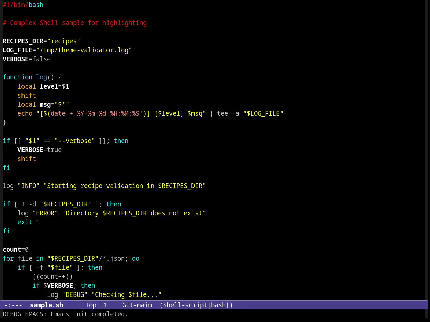
Task: Click the 'local level=$1' line
Action: 43,86
